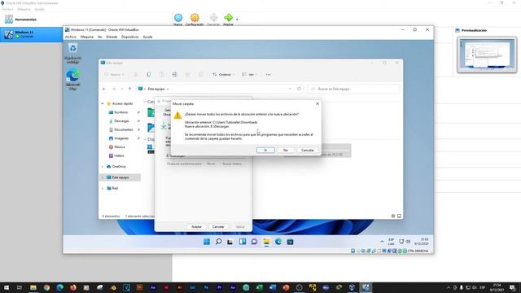
Task: Expand the Red tree node
Action: click(x=103, y=188)
